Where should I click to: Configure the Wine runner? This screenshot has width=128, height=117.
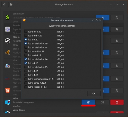click(103, 102)
